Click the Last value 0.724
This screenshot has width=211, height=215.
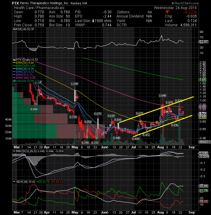pyautogui.click(x=192, y=21)
